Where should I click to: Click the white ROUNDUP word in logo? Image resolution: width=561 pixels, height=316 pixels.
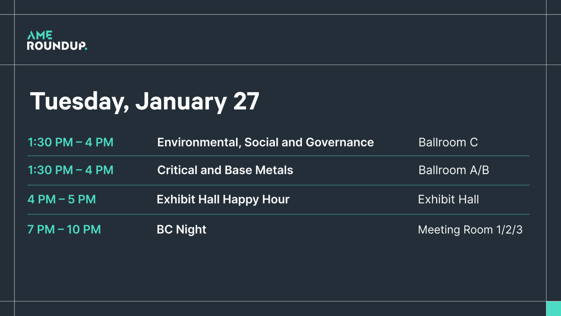tap(56, 46)
